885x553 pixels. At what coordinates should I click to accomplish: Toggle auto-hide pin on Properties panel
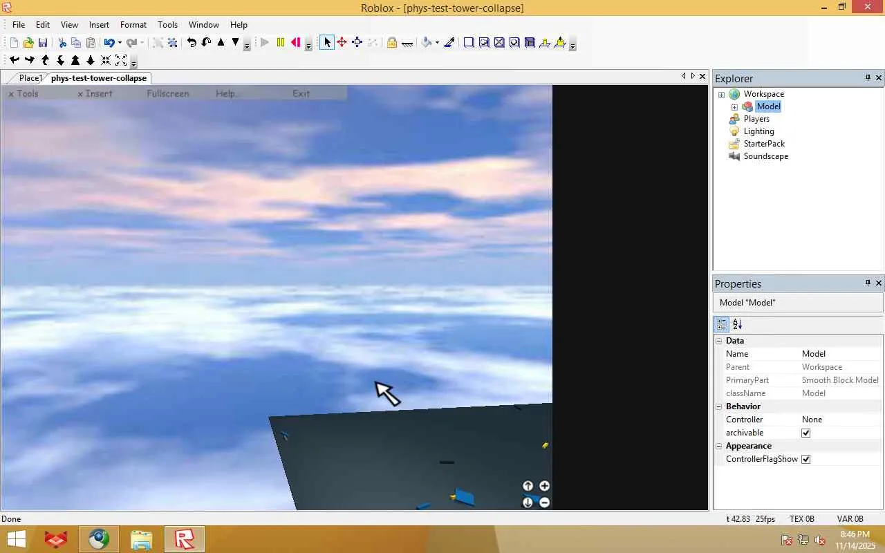(868, 283)
